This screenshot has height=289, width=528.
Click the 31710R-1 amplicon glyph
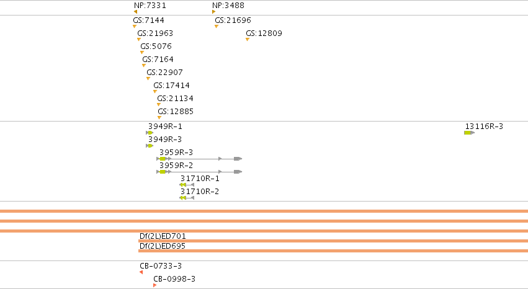pos(187,185)
